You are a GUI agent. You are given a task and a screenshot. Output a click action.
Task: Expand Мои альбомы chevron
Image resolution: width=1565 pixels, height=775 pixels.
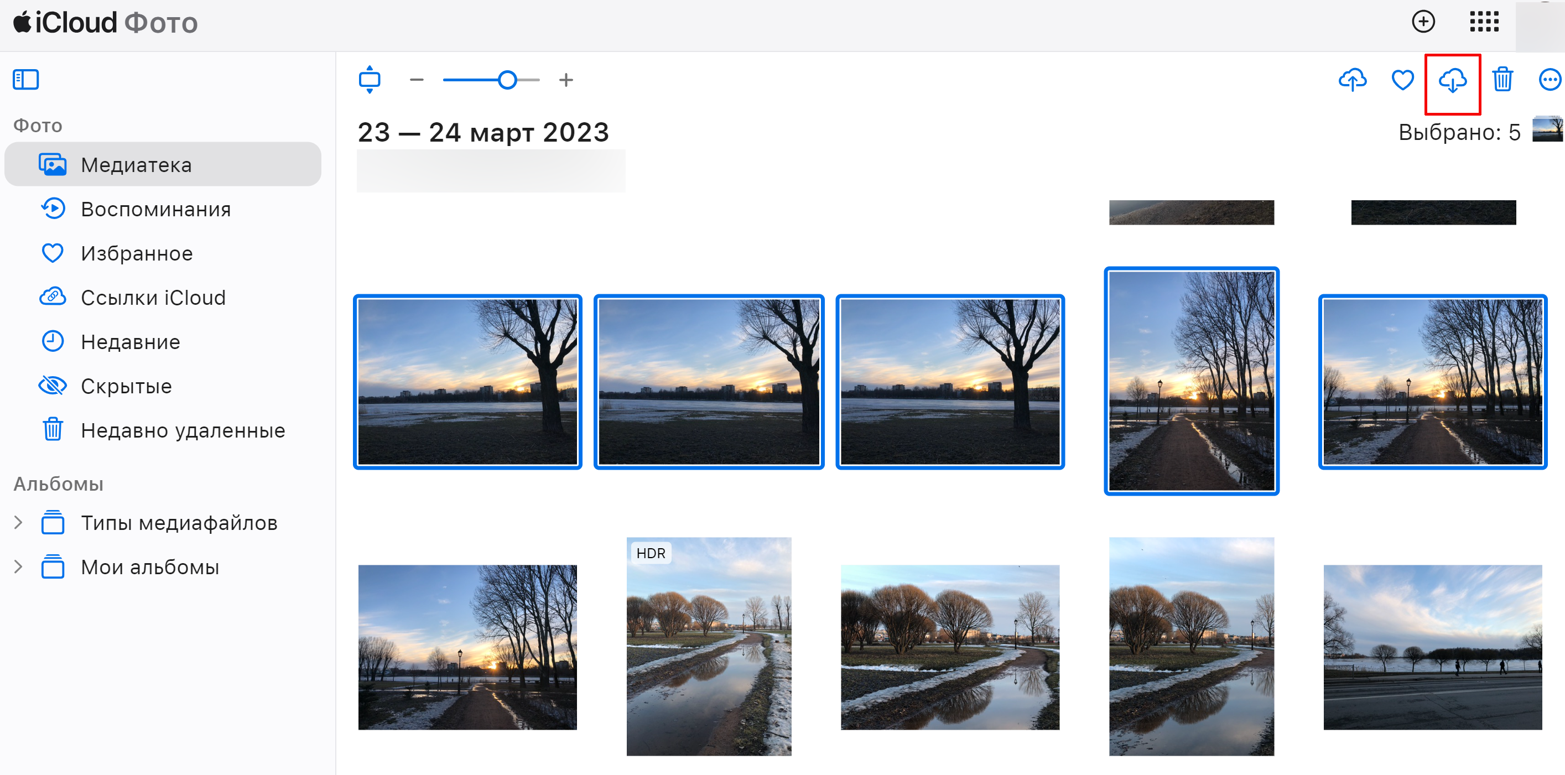(18, 566)
